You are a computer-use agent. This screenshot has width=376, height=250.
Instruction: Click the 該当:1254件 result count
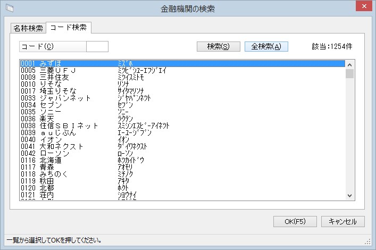tap(332, 46)
